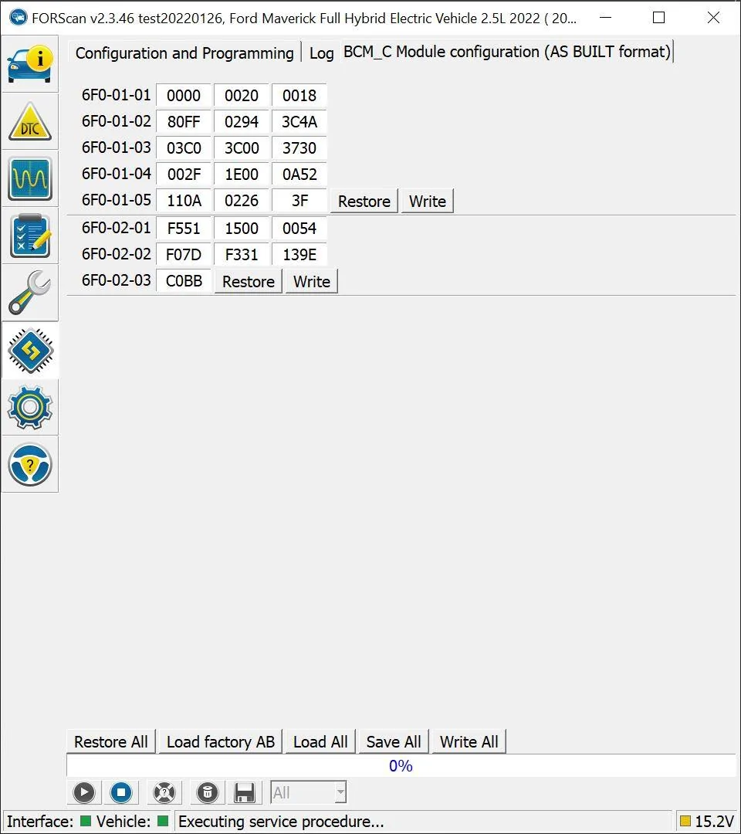Edit the 3C00 field in 6F0-01-03
The image size is (741, 834).
click(242, 147)
